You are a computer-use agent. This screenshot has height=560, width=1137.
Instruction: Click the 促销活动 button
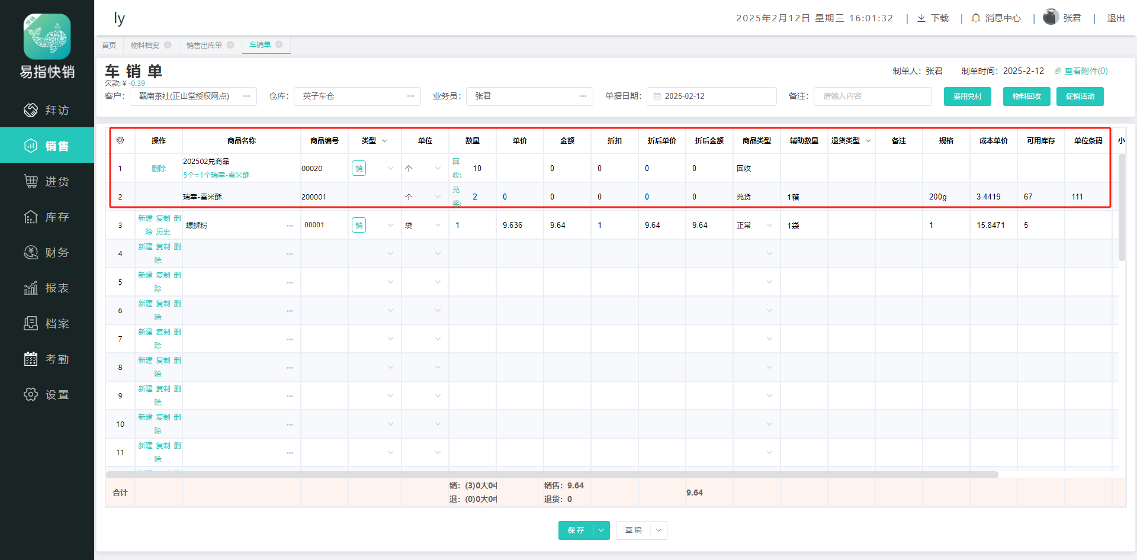tap(1080, 96)
